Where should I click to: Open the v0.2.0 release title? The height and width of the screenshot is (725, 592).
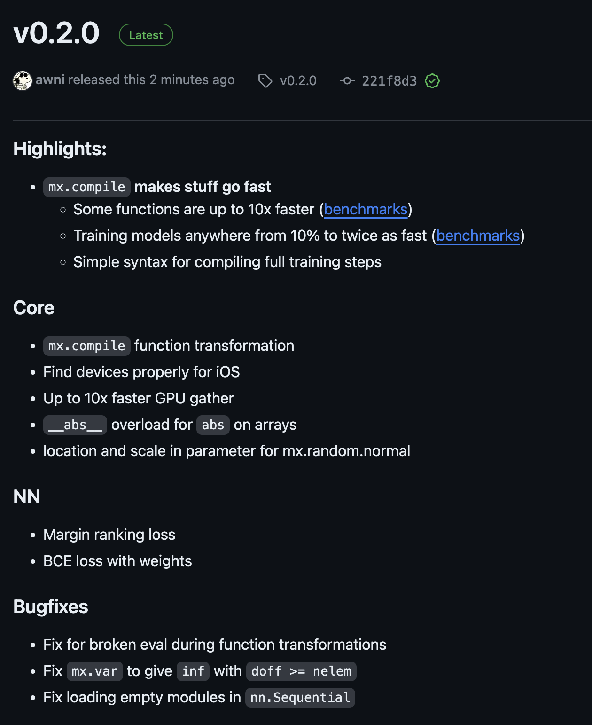tap(56, 33)
